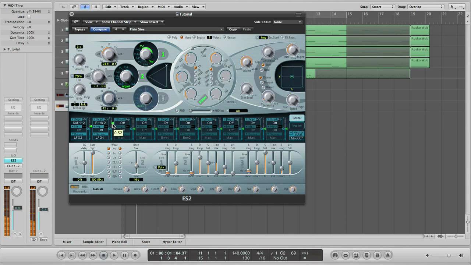Click the Glide knob
The height and width of the screenshot is (265, 471).
79,89
